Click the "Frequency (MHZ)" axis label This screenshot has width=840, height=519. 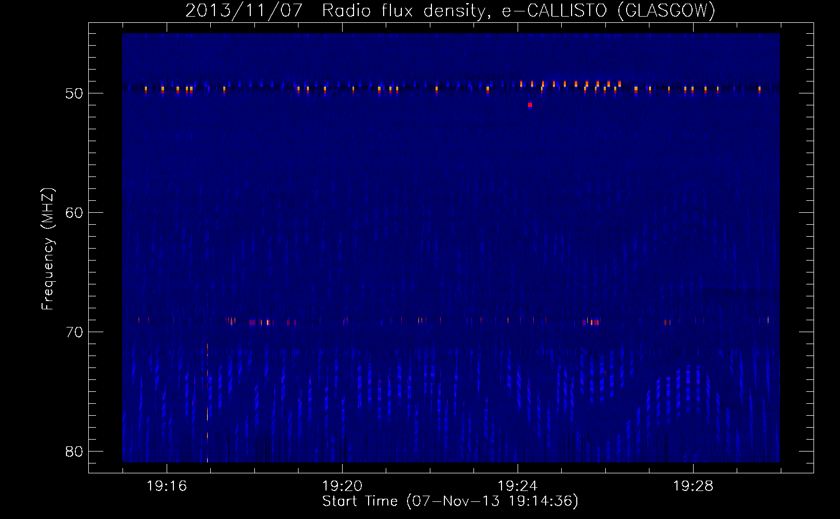tap(48, 250)
